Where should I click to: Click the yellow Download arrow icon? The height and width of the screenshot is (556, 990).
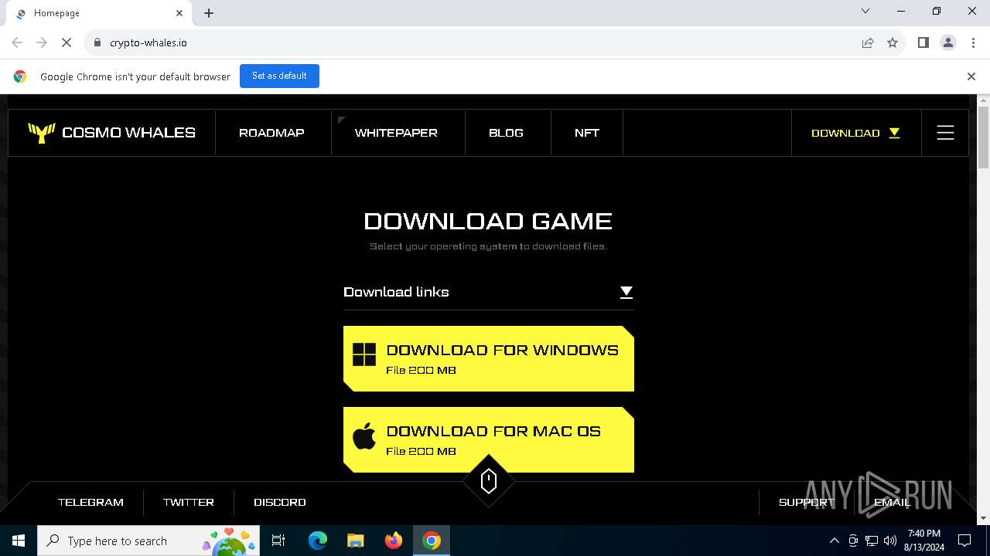pos(894,133)
